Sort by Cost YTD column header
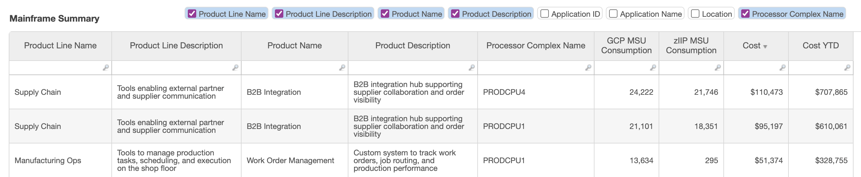The height and width of the screenshot is (177, 861). click(821, 45)
